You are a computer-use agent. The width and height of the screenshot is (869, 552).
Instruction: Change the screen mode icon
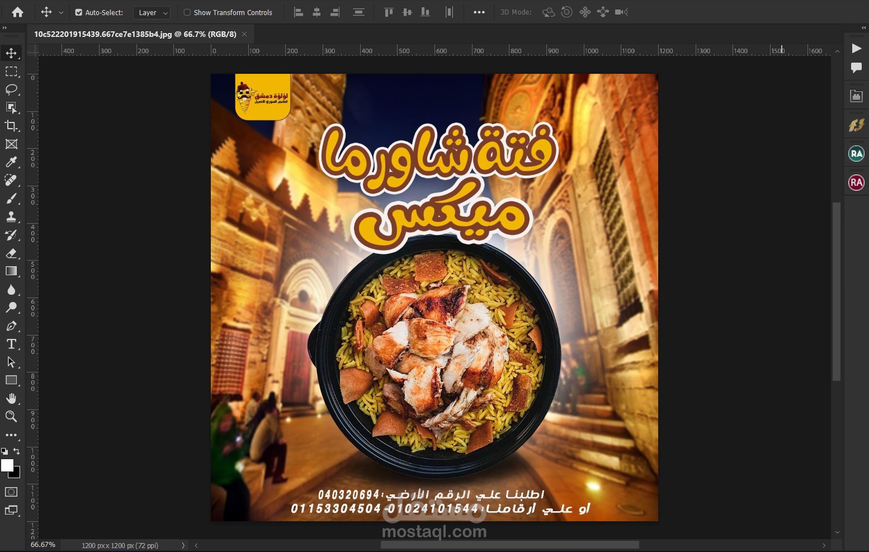click(x=11, y=510)
